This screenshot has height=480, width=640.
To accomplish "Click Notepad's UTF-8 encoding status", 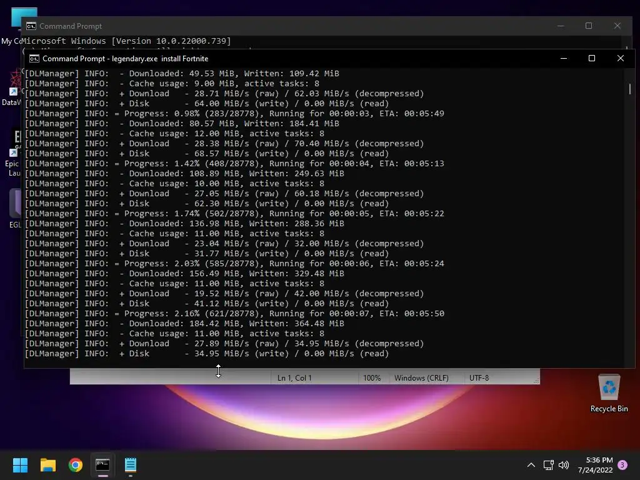I will click(x=479, y=378).
